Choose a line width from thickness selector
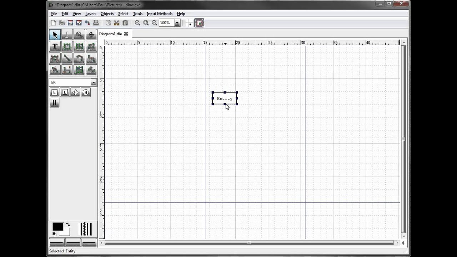 pos(86,229)
